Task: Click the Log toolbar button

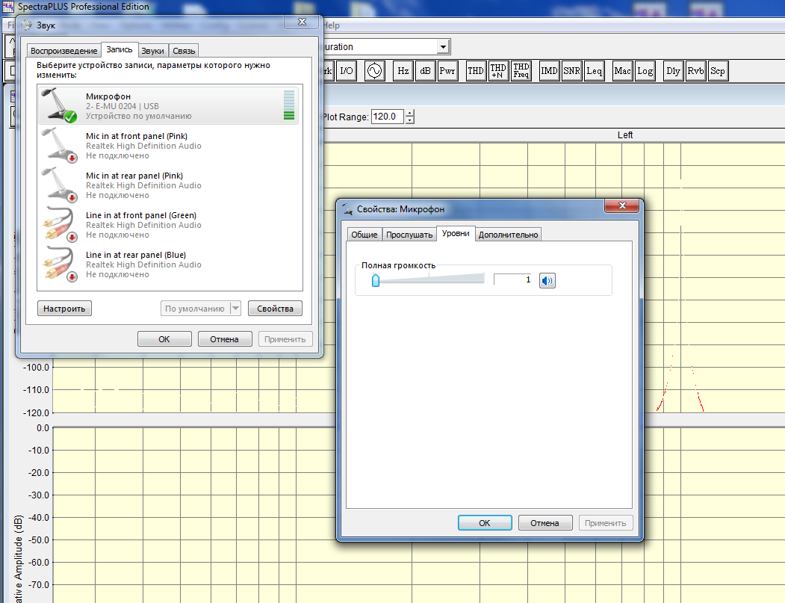Action: 645,71
